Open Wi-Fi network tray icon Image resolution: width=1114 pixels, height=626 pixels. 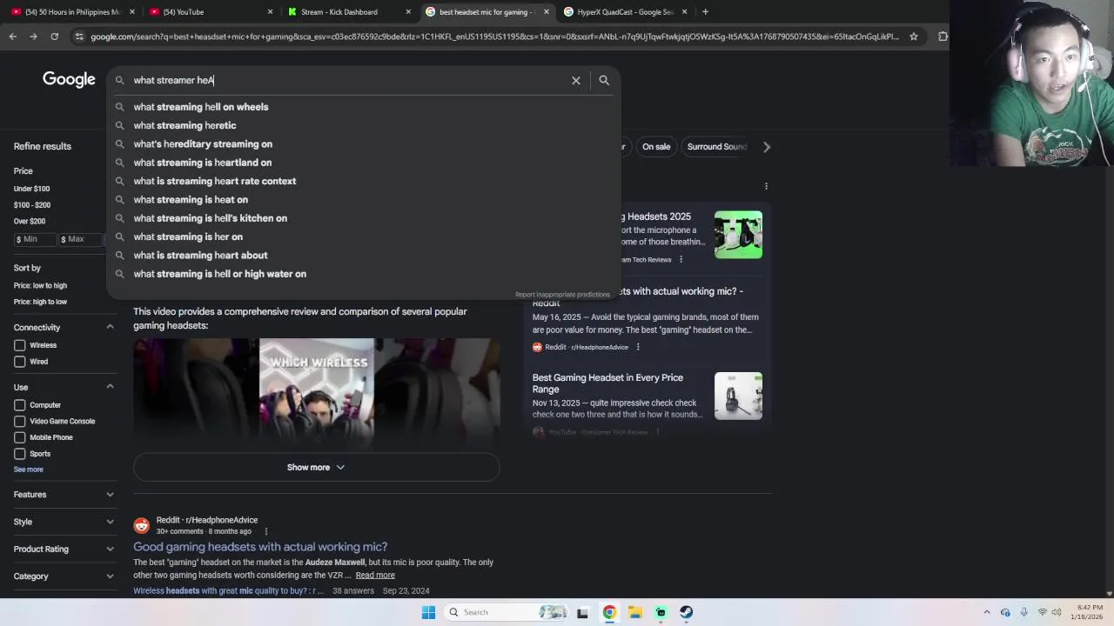tap(1043, 612)
